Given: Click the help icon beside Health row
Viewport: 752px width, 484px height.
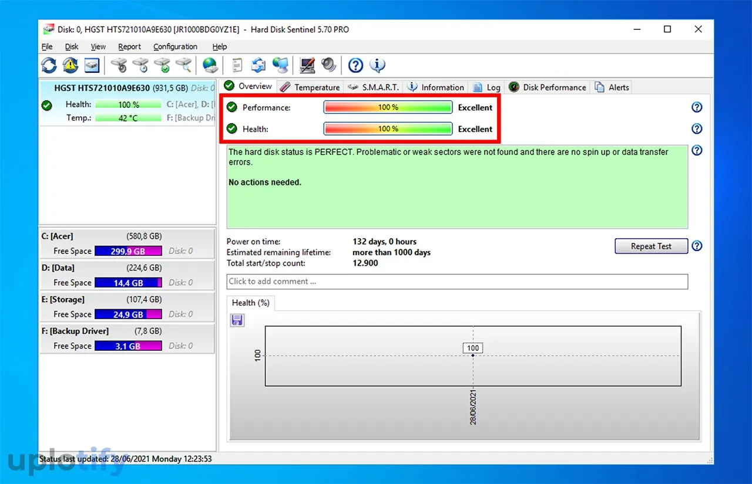Looking at the screenshot, I should click(697, 128).
